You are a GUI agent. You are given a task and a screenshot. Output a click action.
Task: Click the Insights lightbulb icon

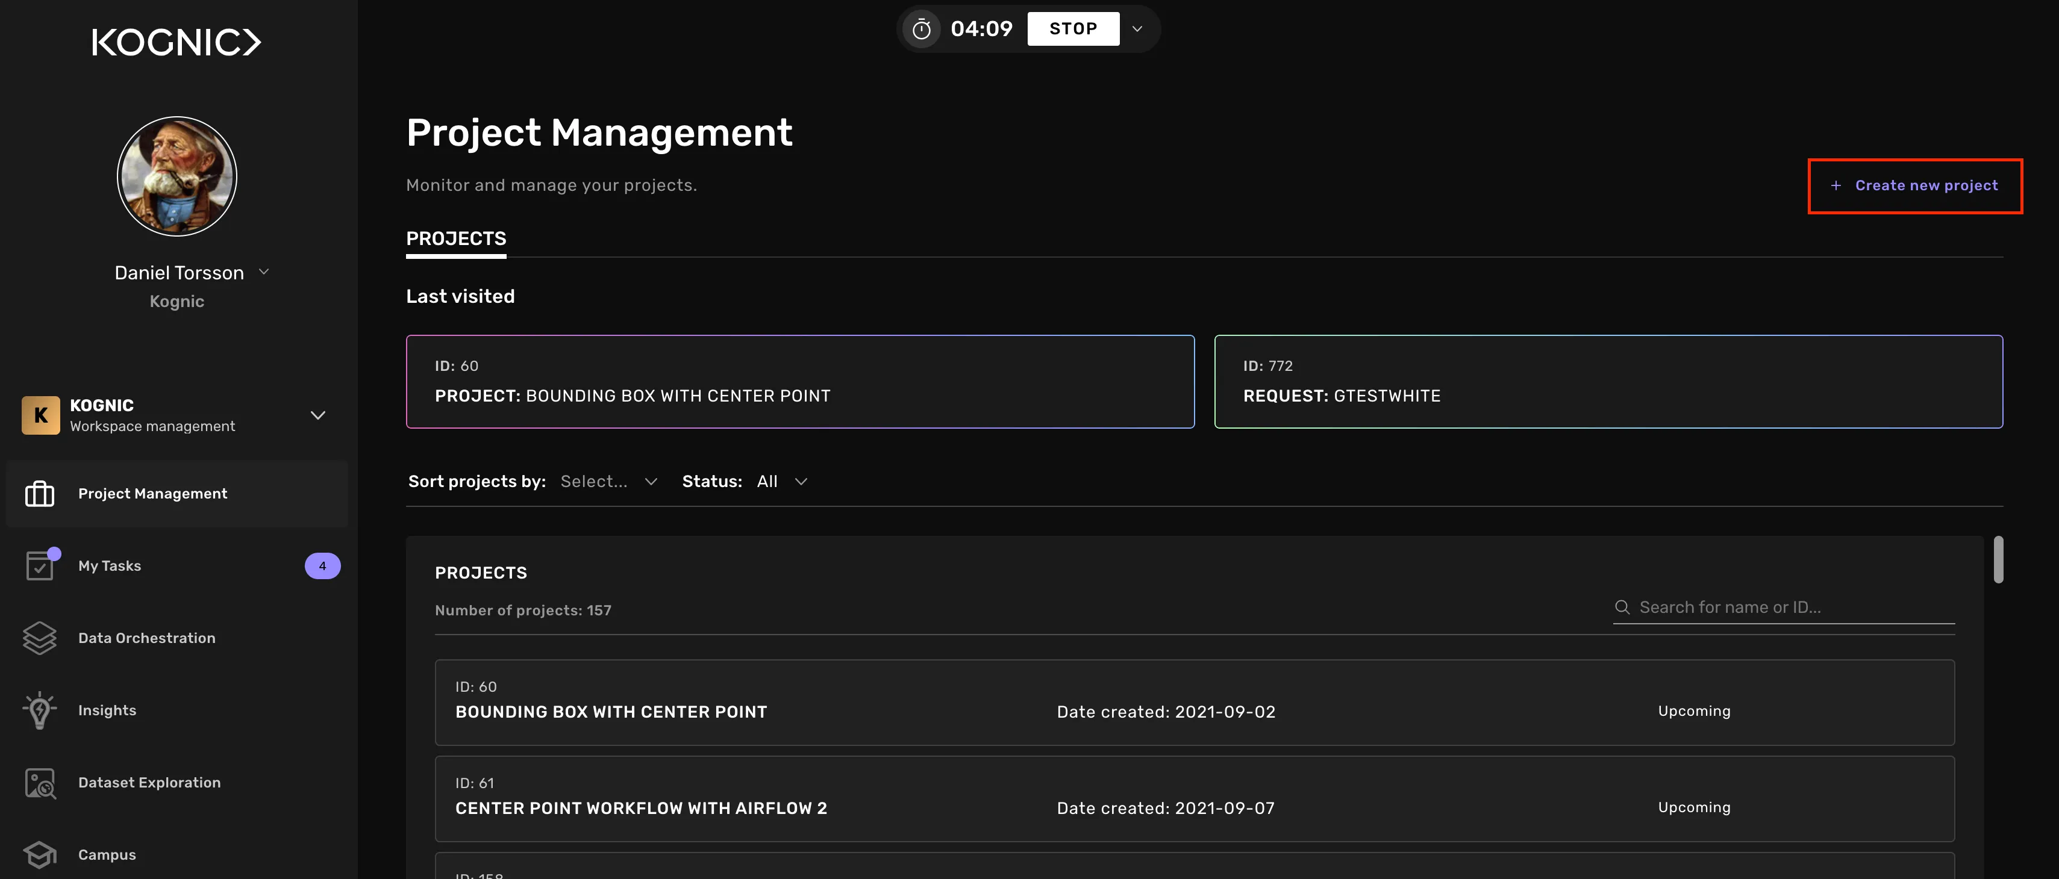(39, 710)
